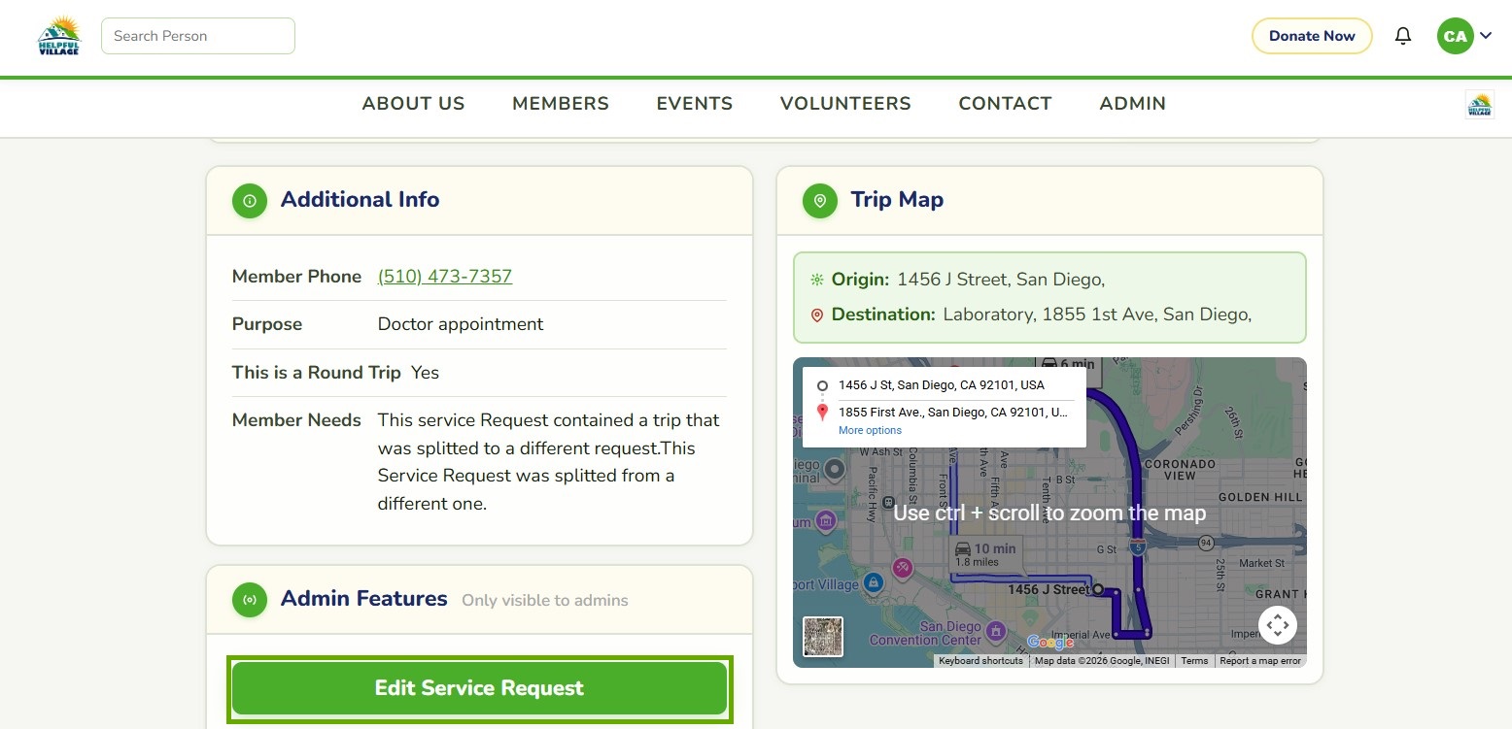Focus the Search Person field

pos(198,36)
